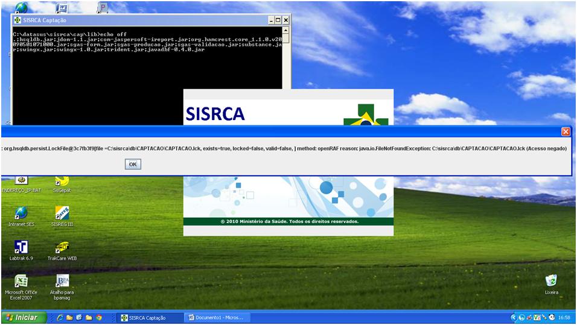577x325 pixels.
Task: Click OK in the error dialog
Action: [x=133, y=165]
